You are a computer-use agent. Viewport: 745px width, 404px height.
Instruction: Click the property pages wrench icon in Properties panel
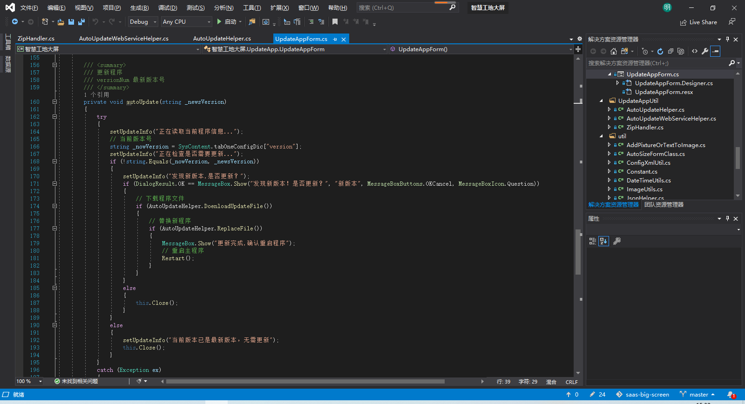(617, 241)
